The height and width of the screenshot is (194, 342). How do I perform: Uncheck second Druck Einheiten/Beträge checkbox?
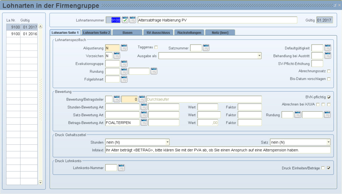pos(329,168)
